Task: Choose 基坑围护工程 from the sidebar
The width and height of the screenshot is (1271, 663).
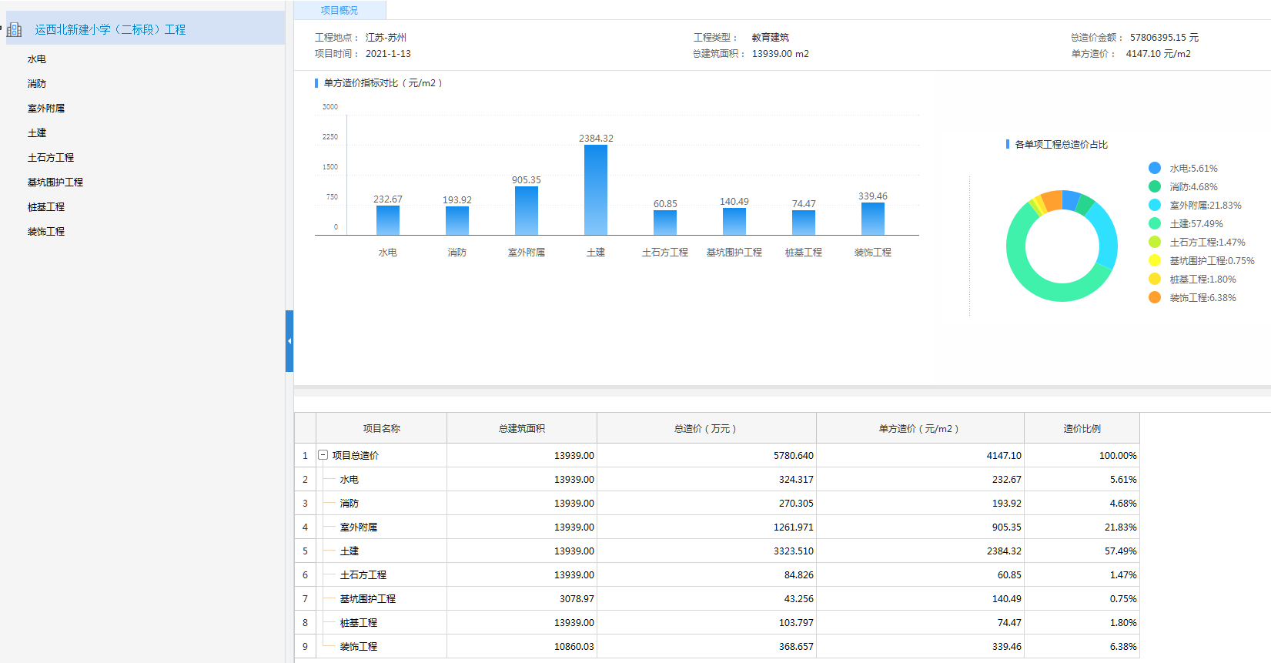Action: click(55, 182)
